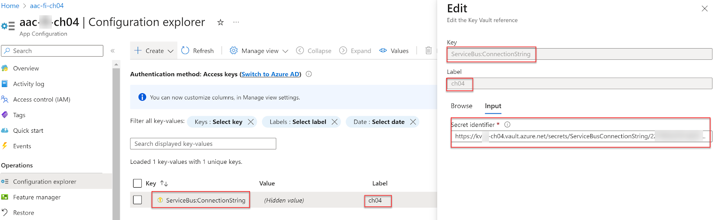Open the more options ellipsis in the title
Viewport: 722px width, 220px height.
(x=236, y=22)
